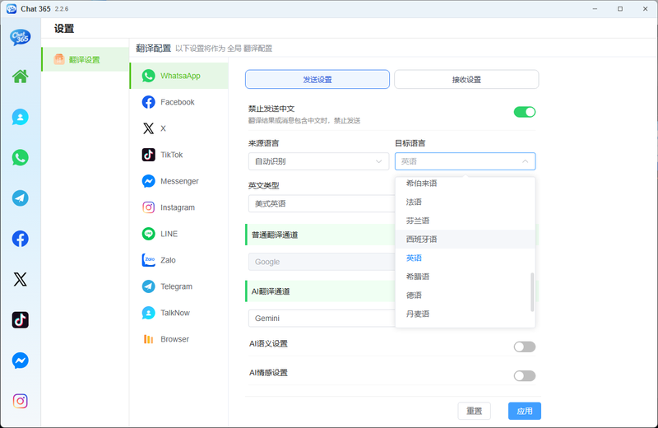
Task: Select X in platform list
Action: [179, 128]
